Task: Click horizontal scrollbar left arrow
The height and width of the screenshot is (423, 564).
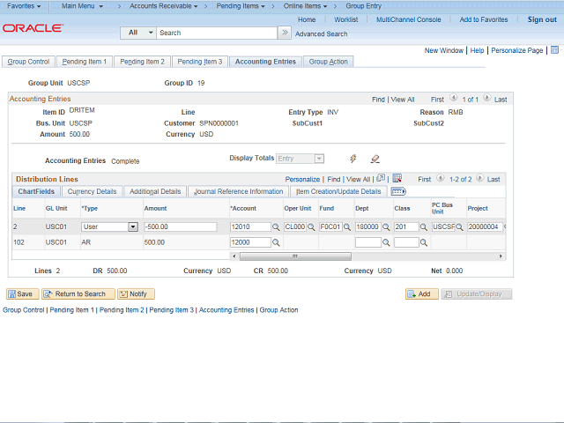Action: tap(234, 256)
